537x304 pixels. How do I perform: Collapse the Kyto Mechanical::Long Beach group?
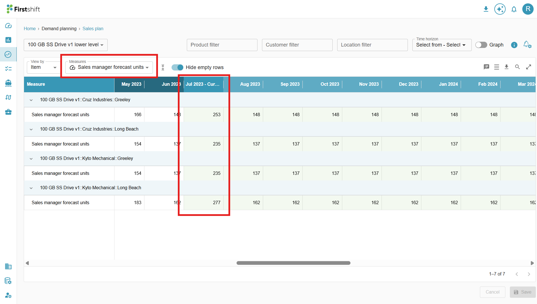(x=31, y=188)
